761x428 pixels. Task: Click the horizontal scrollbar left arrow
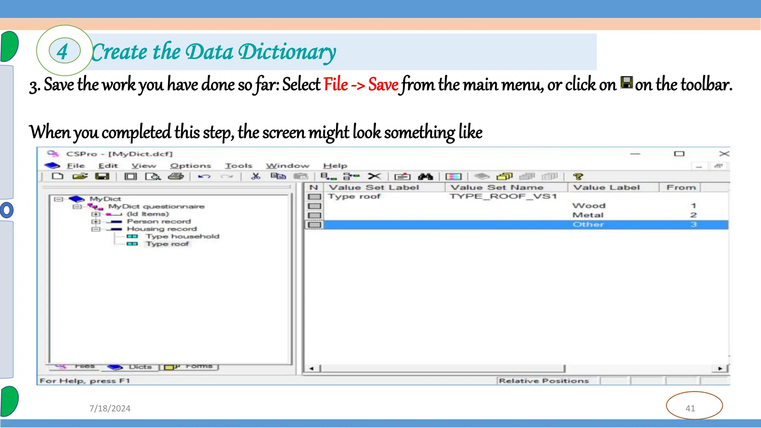(311, 369)
